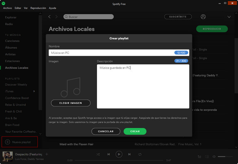Select Canciones in the sidebar

12,41
